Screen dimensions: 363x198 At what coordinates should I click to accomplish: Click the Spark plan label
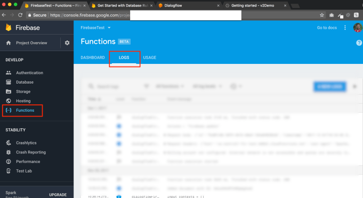click(x=11, y=193)
